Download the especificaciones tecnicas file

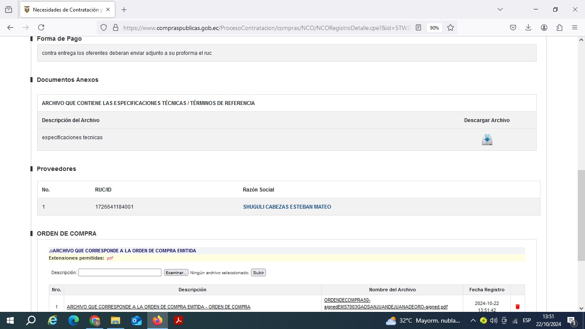[x=487, y=140]
